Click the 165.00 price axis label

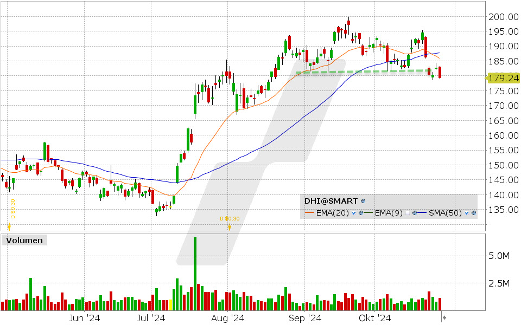pos(504,121)
